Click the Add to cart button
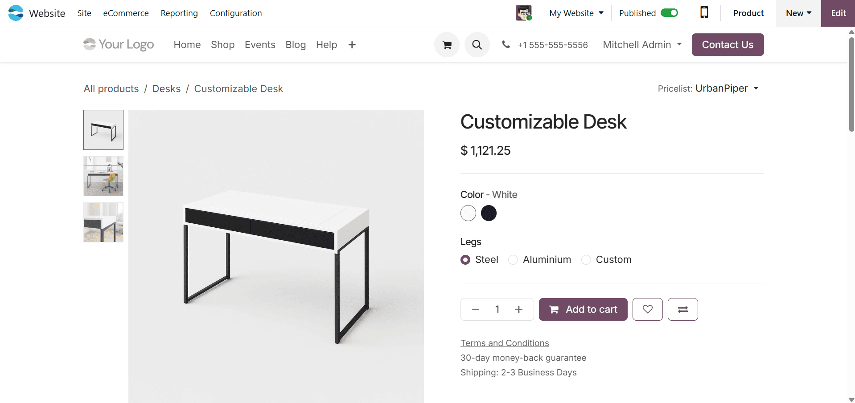 pyautogui.click(x=583, y=309)
